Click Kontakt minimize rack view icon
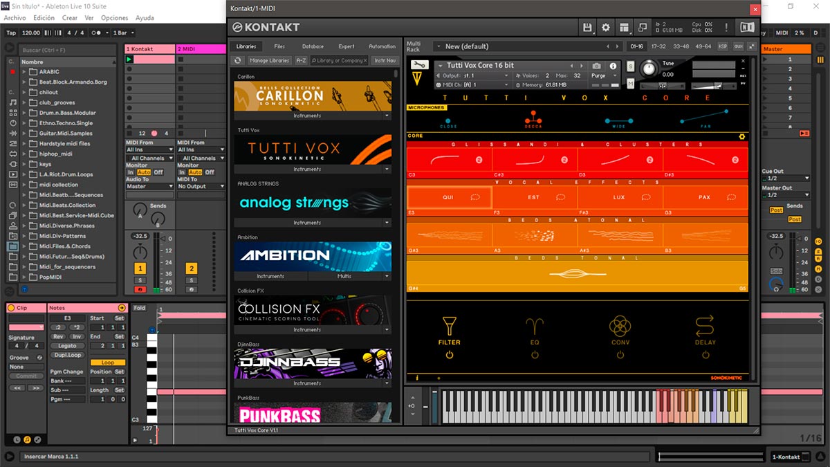This screenshot has width=830, height=467. 643,28
